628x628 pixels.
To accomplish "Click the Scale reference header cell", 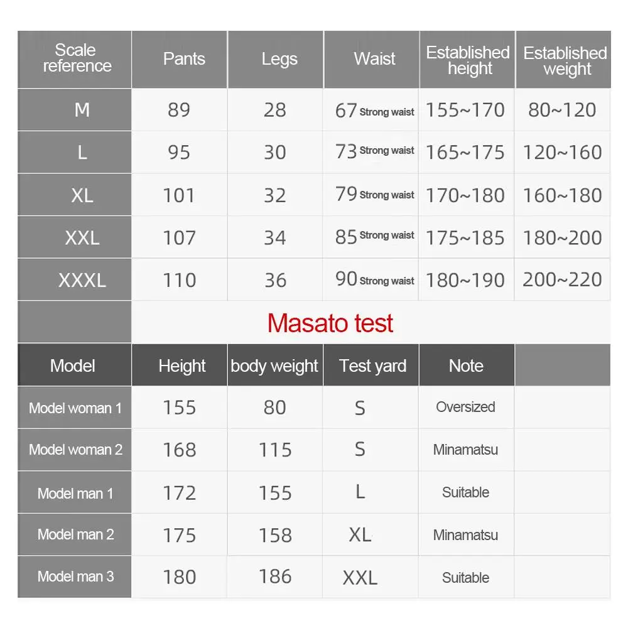I will pos(77,58).
